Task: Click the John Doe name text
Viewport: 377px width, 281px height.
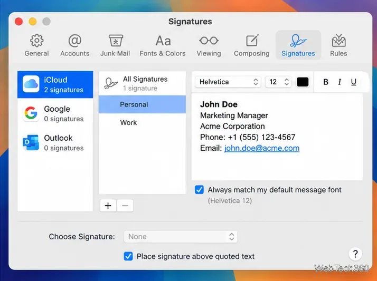Action: [219, 104]
